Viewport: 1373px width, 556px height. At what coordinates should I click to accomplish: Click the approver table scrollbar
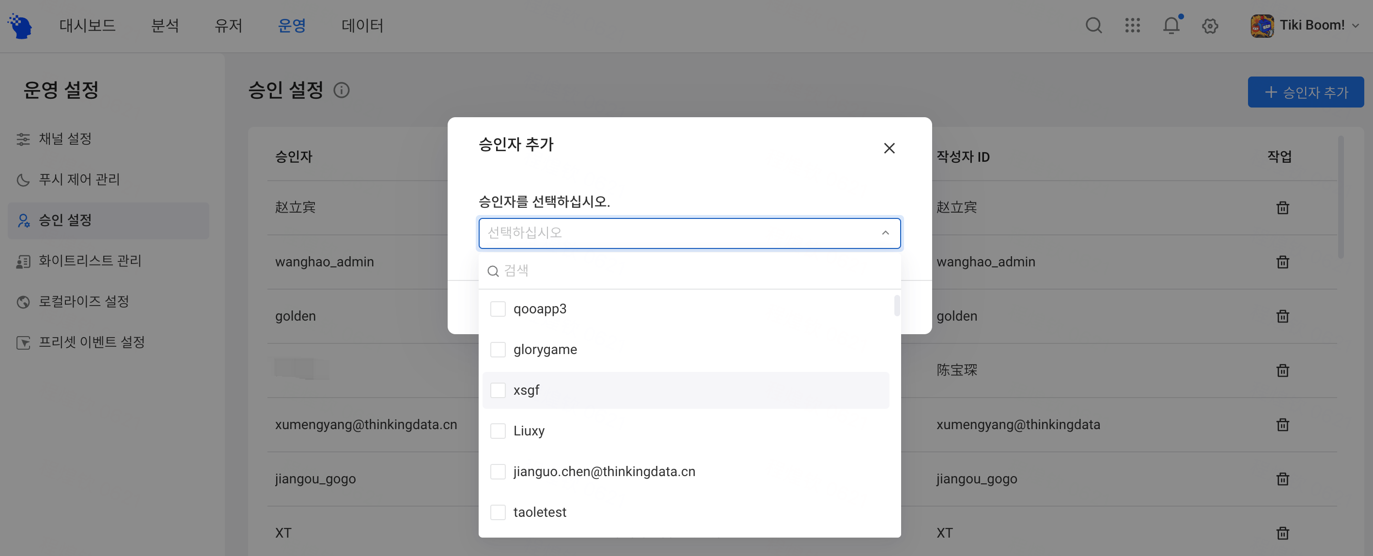pos(1341,197)
